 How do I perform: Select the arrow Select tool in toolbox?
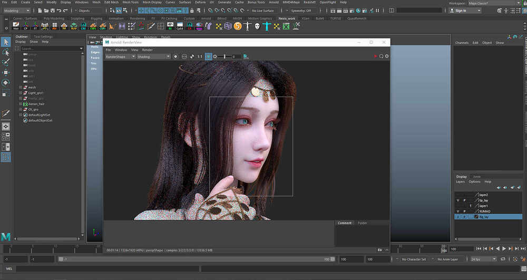pos(6,42)
